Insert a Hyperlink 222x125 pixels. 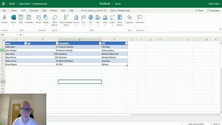pyautogui.click(x=129, y=19)
